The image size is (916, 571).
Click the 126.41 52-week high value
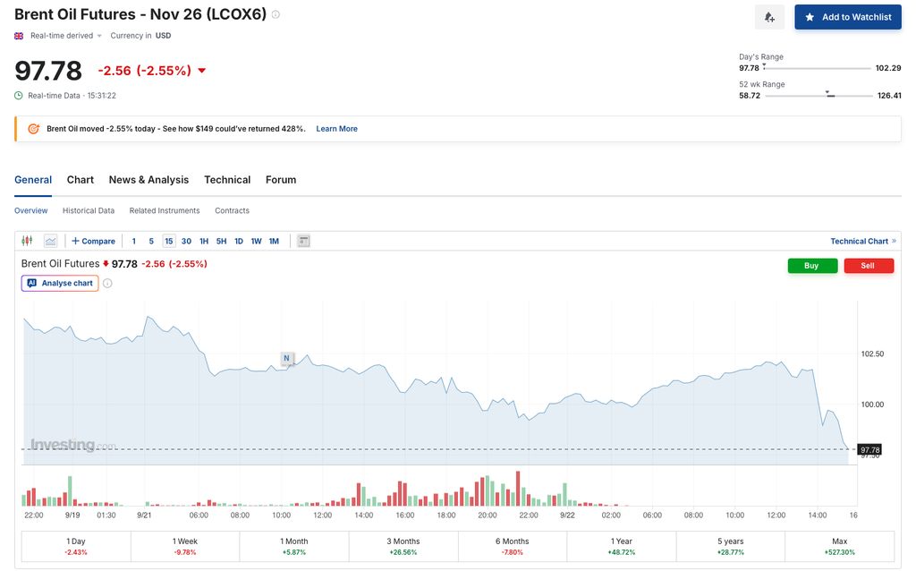(889, 95)
